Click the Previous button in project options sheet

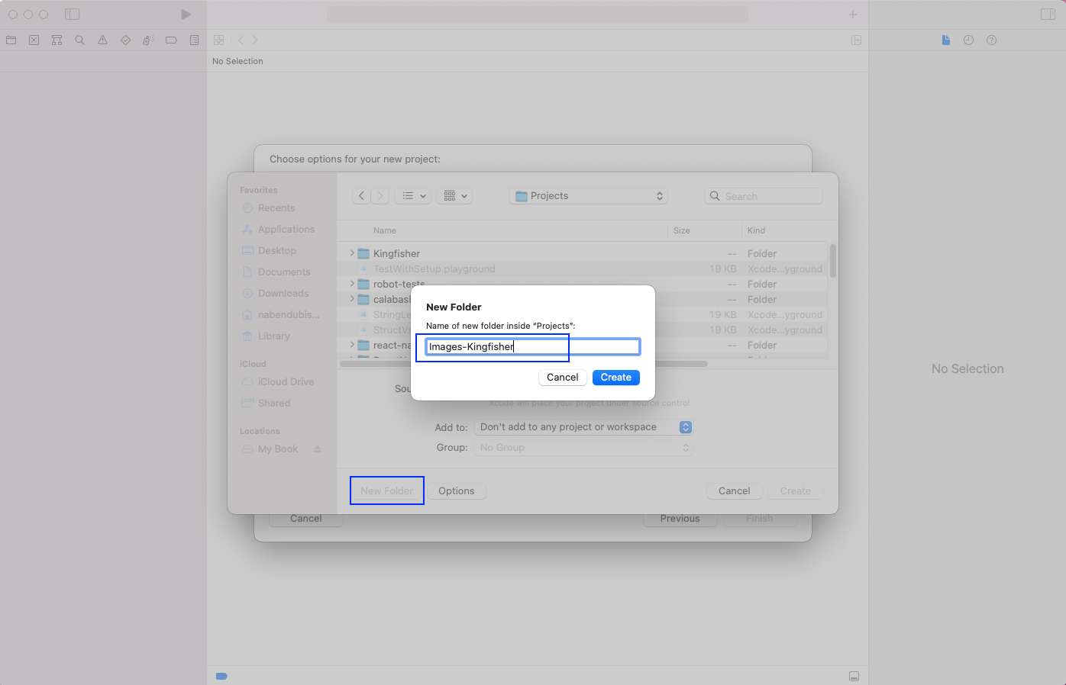pos(680,519)
